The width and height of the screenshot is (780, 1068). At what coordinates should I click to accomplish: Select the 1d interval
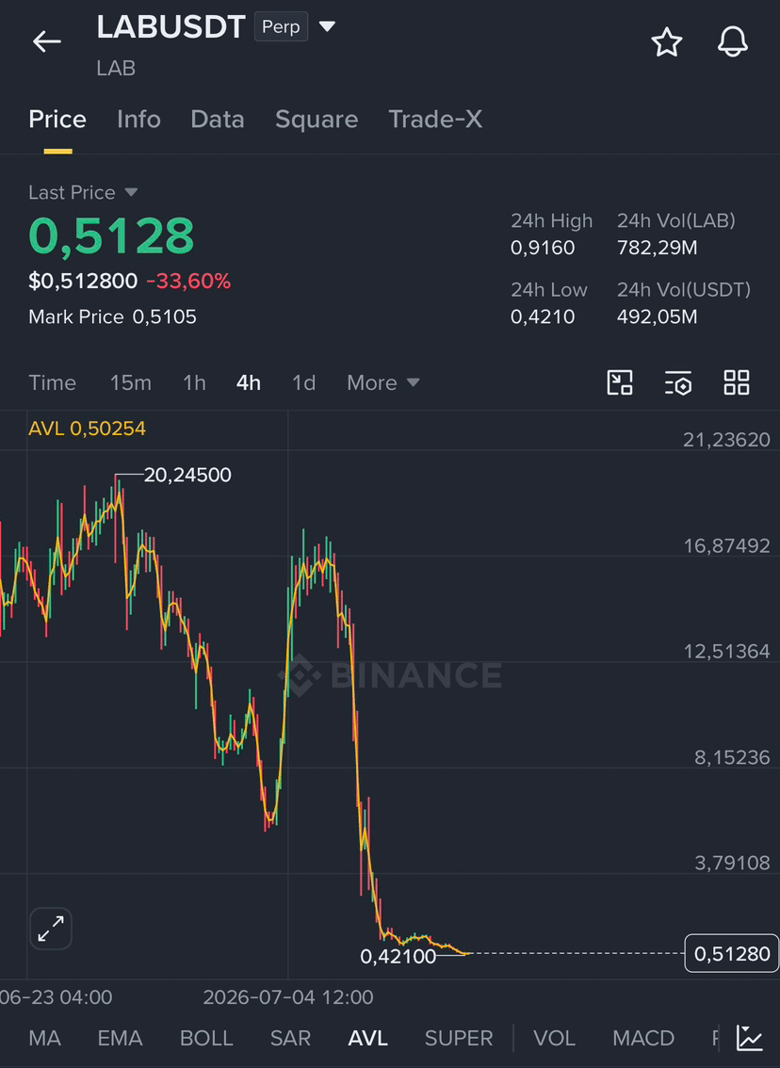point(304,382)
